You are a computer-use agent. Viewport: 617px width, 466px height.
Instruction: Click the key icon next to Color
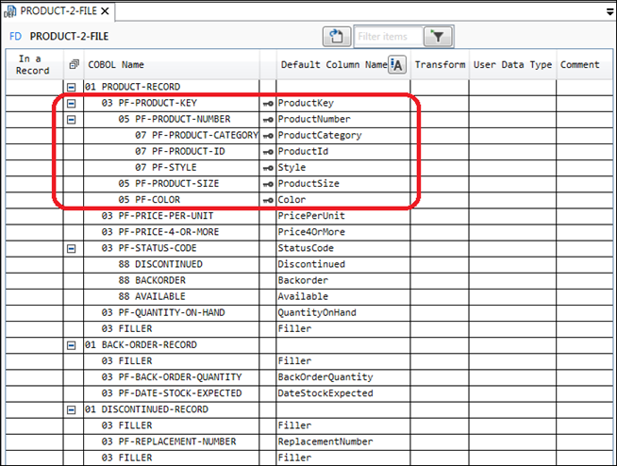tap(268, 200)
